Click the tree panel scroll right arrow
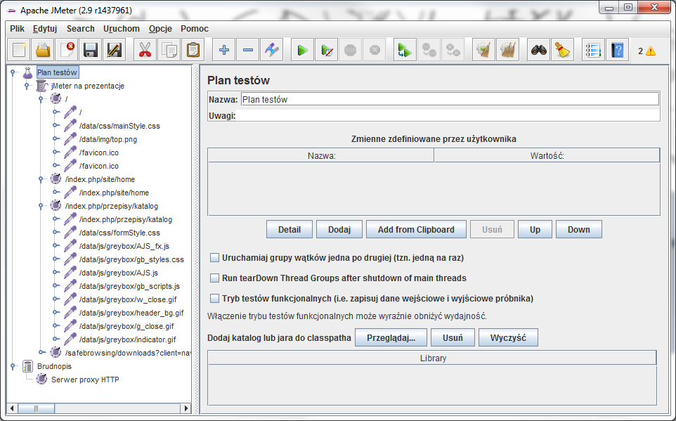The width and height of the screenshot is (676, 421). tap(186, 408)
